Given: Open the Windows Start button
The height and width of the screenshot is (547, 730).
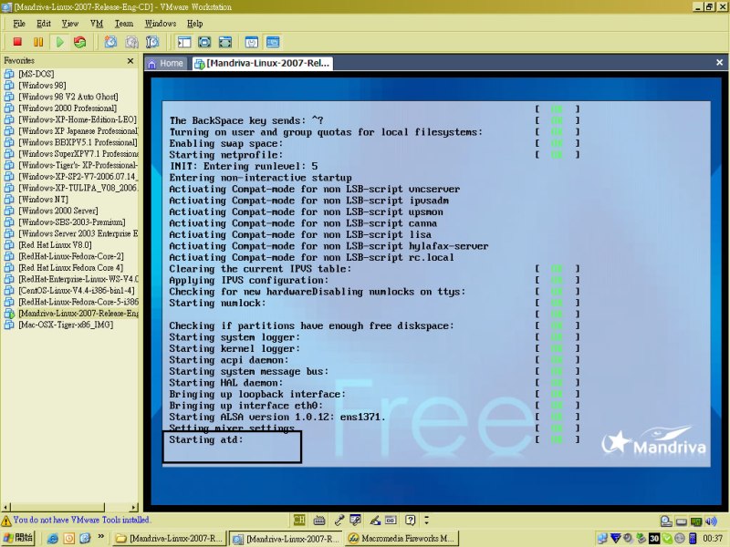Looking at the screenshot, I should coord(17,539).
